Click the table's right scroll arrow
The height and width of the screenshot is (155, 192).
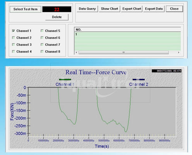178,52
